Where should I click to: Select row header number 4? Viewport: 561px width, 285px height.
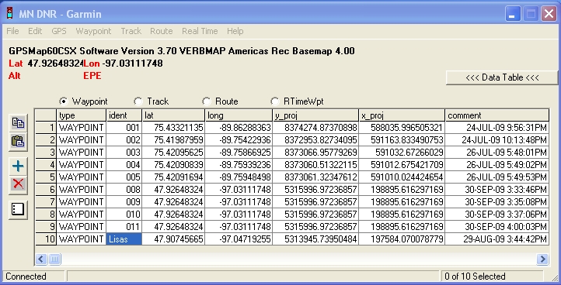tap(46, 165)
